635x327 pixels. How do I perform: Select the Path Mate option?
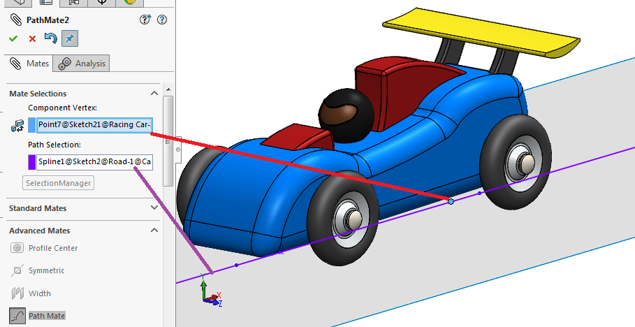(37, 316)
